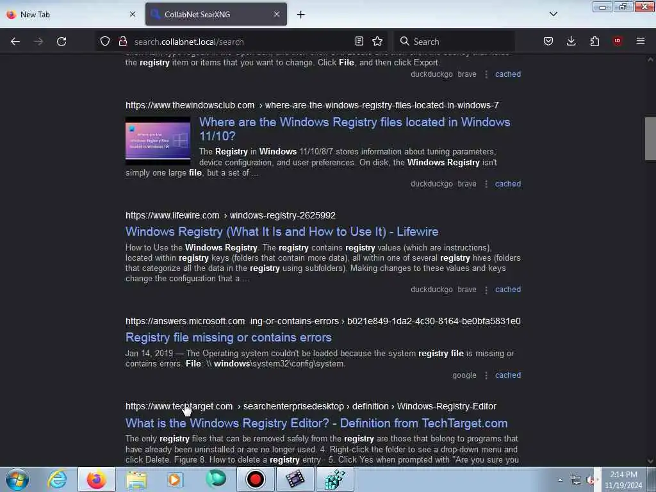Close the New Tab tab
The image size is (656, 492).
coord(133,14)
